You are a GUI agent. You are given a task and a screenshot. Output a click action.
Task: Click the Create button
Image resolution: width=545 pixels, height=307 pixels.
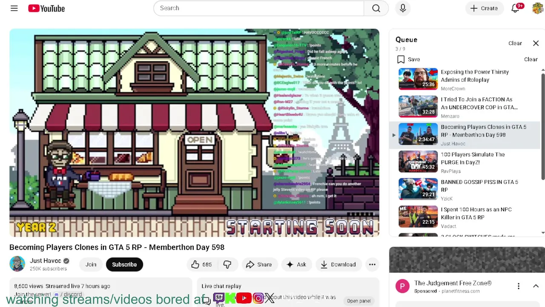[x=484, y=8]
